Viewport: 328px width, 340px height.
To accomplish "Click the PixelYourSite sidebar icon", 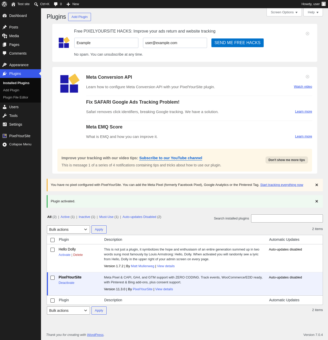I will pos(5,136).
